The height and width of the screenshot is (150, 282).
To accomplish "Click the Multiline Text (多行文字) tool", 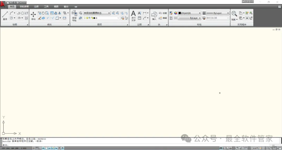I will (133, 16).
